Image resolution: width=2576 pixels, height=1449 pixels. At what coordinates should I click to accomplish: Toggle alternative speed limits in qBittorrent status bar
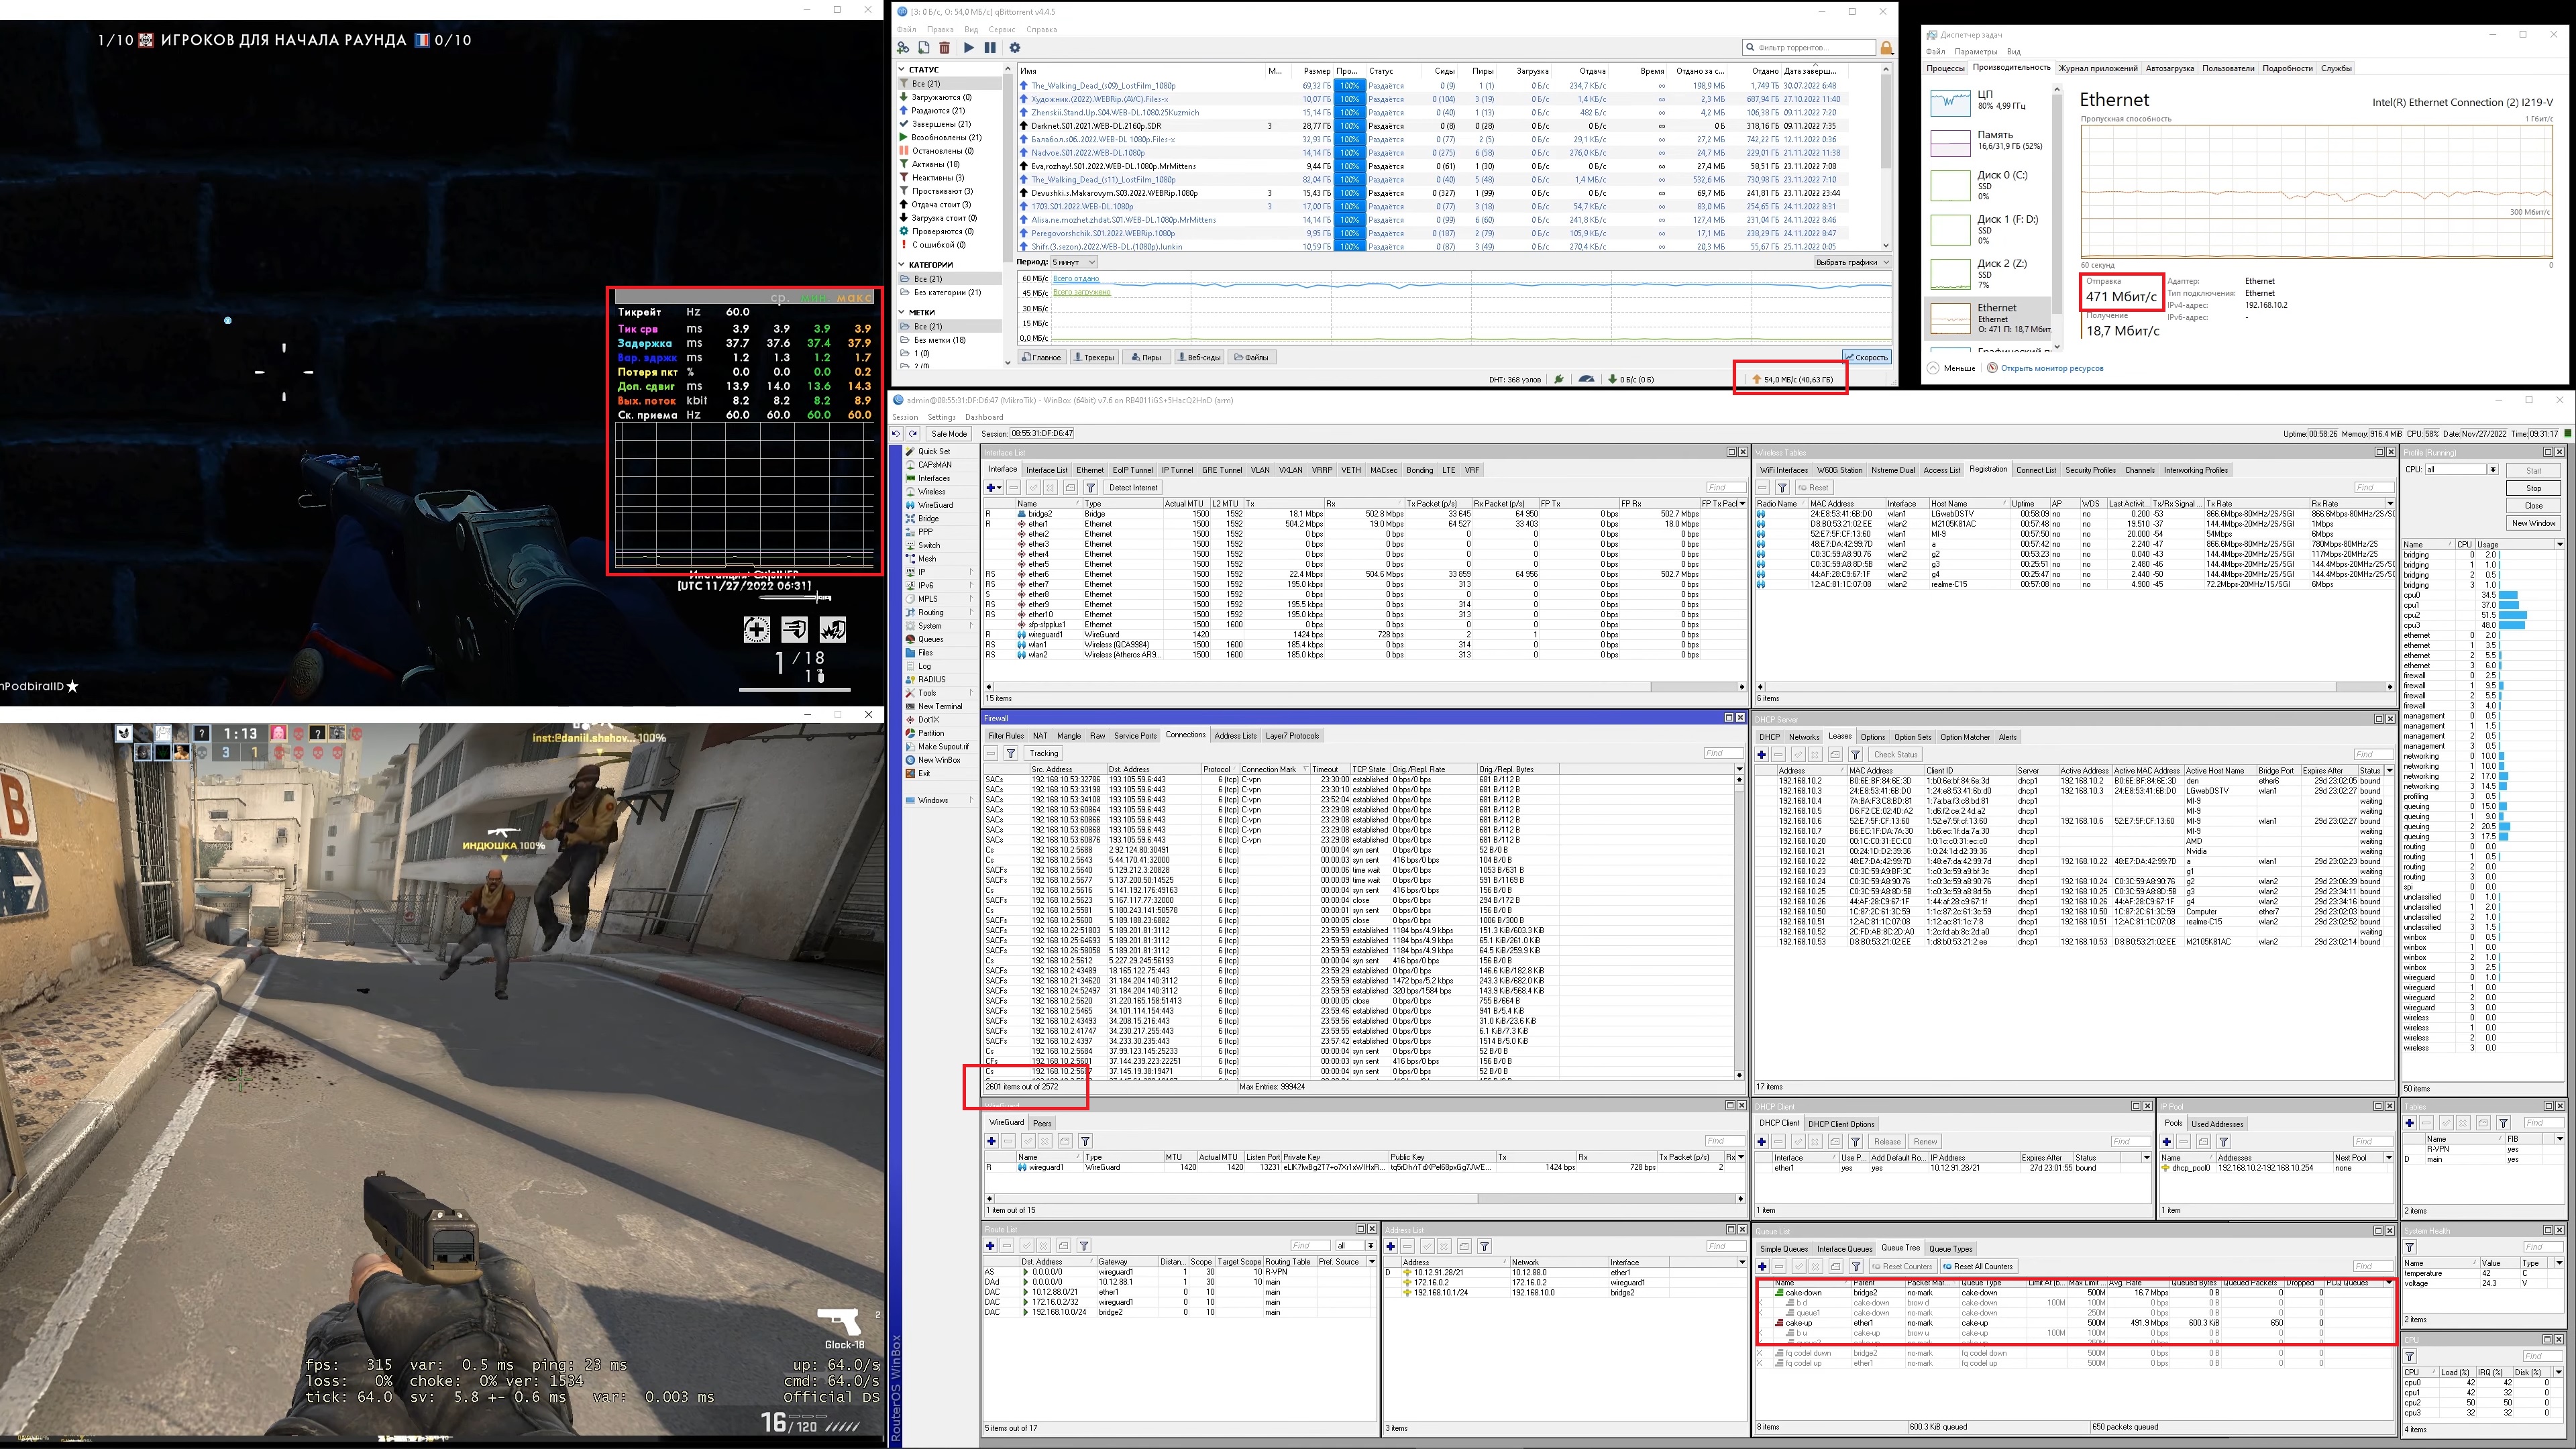(1586, 379)
